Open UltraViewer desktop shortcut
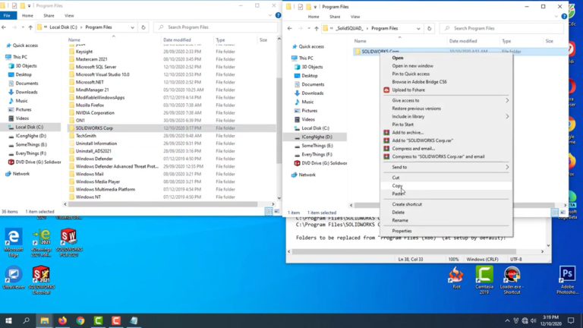This screenshot has width=583, height=328. tap(14, 277)
